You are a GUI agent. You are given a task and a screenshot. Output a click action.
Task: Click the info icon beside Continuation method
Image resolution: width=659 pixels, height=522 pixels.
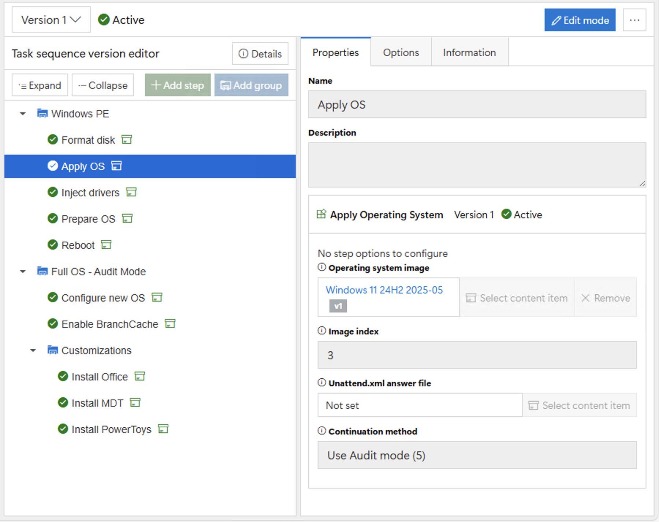pyautogui.click(x=321, y=431)
